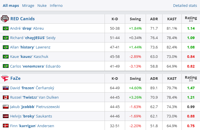
Task: Select the Mirage map tab
Action: (28, 5)
